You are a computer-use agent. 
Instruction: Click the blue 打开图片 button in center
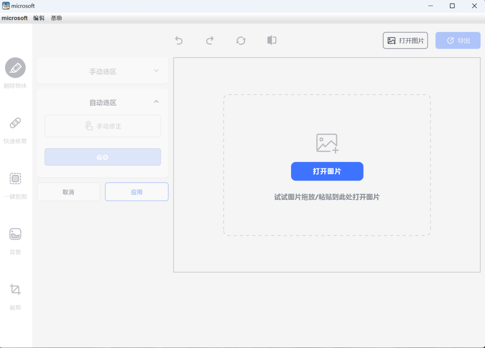327,172
